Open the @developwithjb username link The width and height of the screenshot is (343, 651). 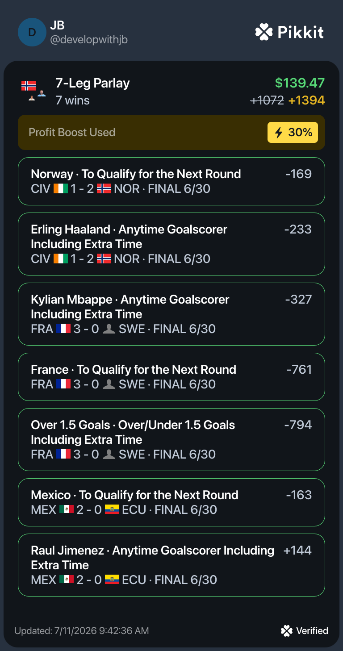[x=89, y=40]
